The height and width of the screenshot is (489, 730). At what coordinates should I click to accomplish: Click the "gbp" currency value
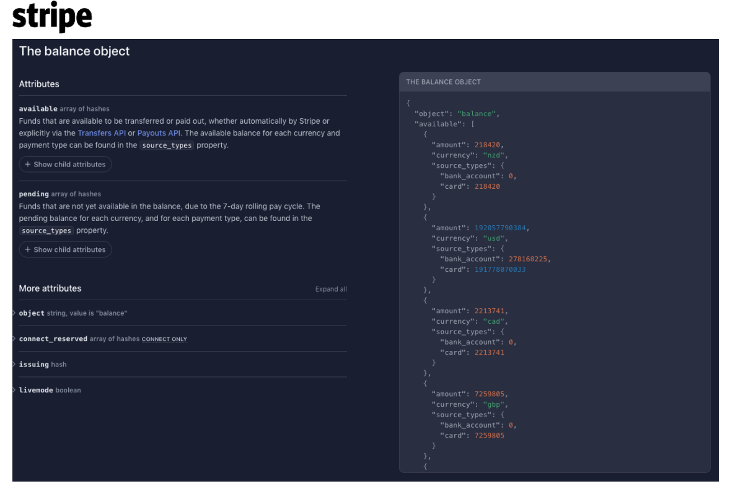(x=493, y=404)
